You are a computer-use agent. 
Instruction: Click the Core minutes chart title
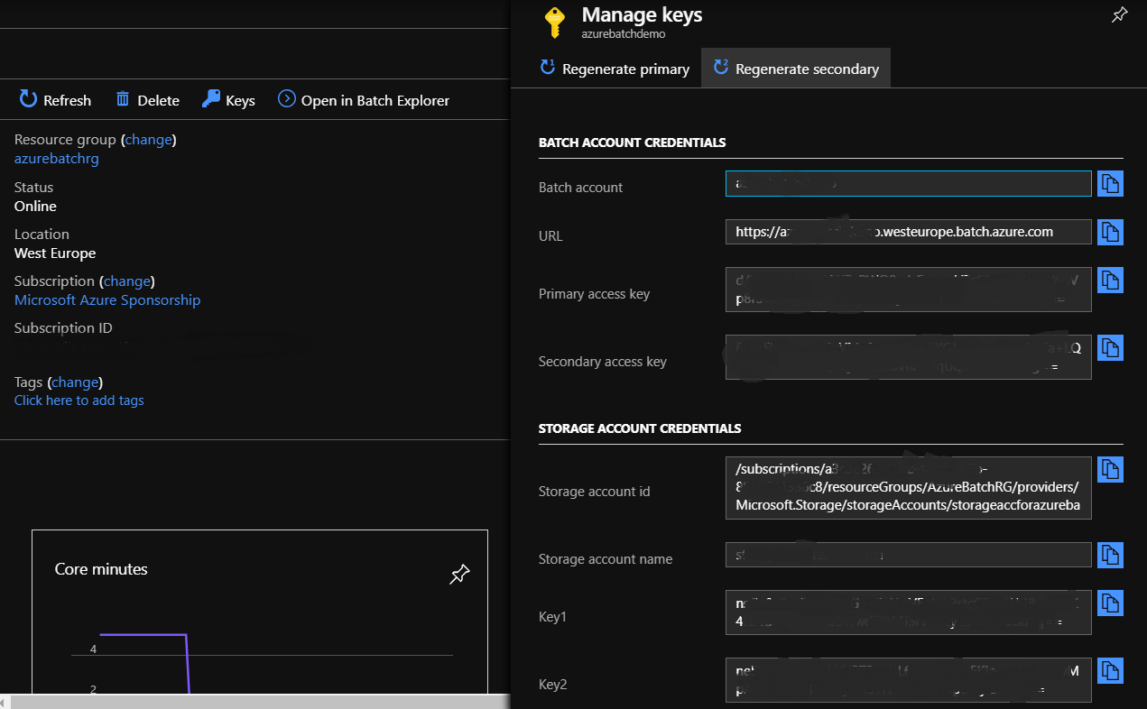[x=101, y=569]
